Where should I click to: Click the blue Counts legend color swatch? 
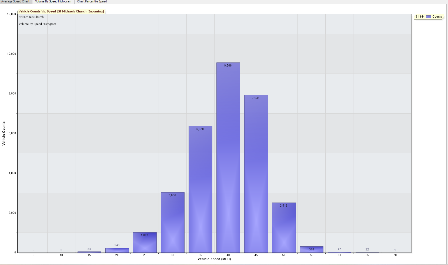point(429,17)
